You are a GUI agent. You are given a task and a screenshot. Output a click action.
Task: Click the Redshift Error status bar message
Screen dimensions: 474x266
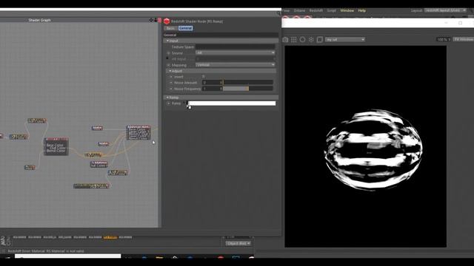pyautogui.click(x=46, y=251)
